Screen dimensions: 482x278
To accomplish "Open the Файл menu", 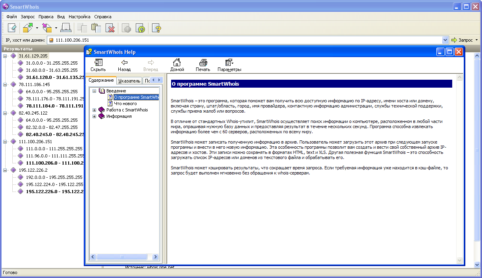I will pos(12,17).
